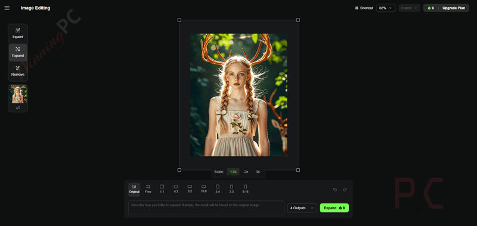Choose the 1:1 aspect ratio
This screenshot has height=226, width=477.
click(x=162, y=189)
